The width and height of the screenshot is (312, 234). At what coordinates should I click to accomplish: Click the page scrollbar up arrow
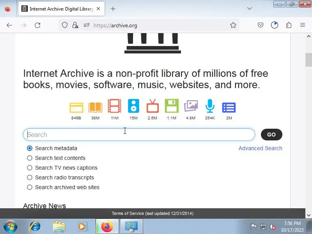coord(308,36)
